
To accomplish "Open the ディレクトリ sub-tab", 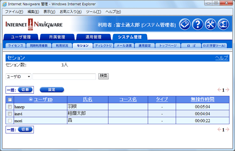I will (x=103, y=46).
